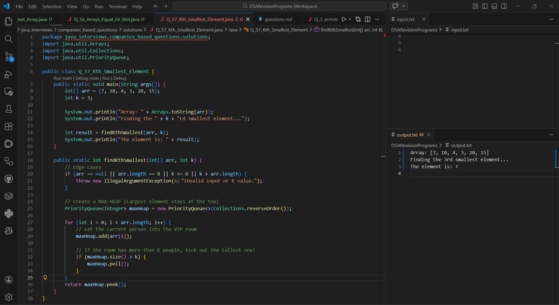
Task: Close the output.txt tab
Action: click(x=428, y=135)
